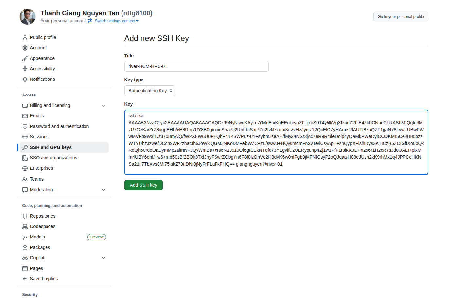Image resolution: width=450 pixels, height=298 pixels.
Task: Expand the Moderation submenu chevron
Action: [x=103, y=190]
